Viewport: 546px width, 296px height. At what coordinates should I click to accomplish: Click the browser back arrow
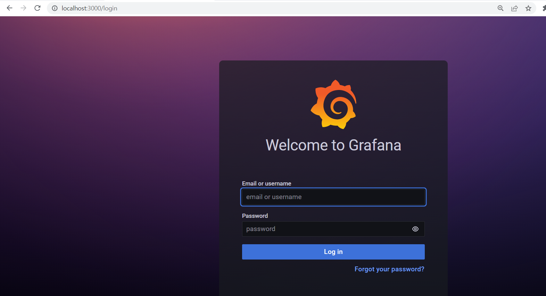(x=9, y=8)
